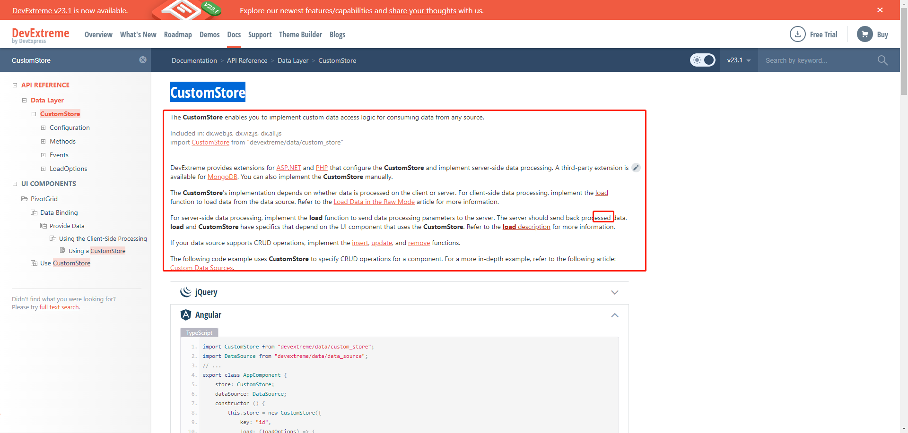908x433 pixels.
Task: Expand the Methods tree node
Action: [x=43, y=141]
